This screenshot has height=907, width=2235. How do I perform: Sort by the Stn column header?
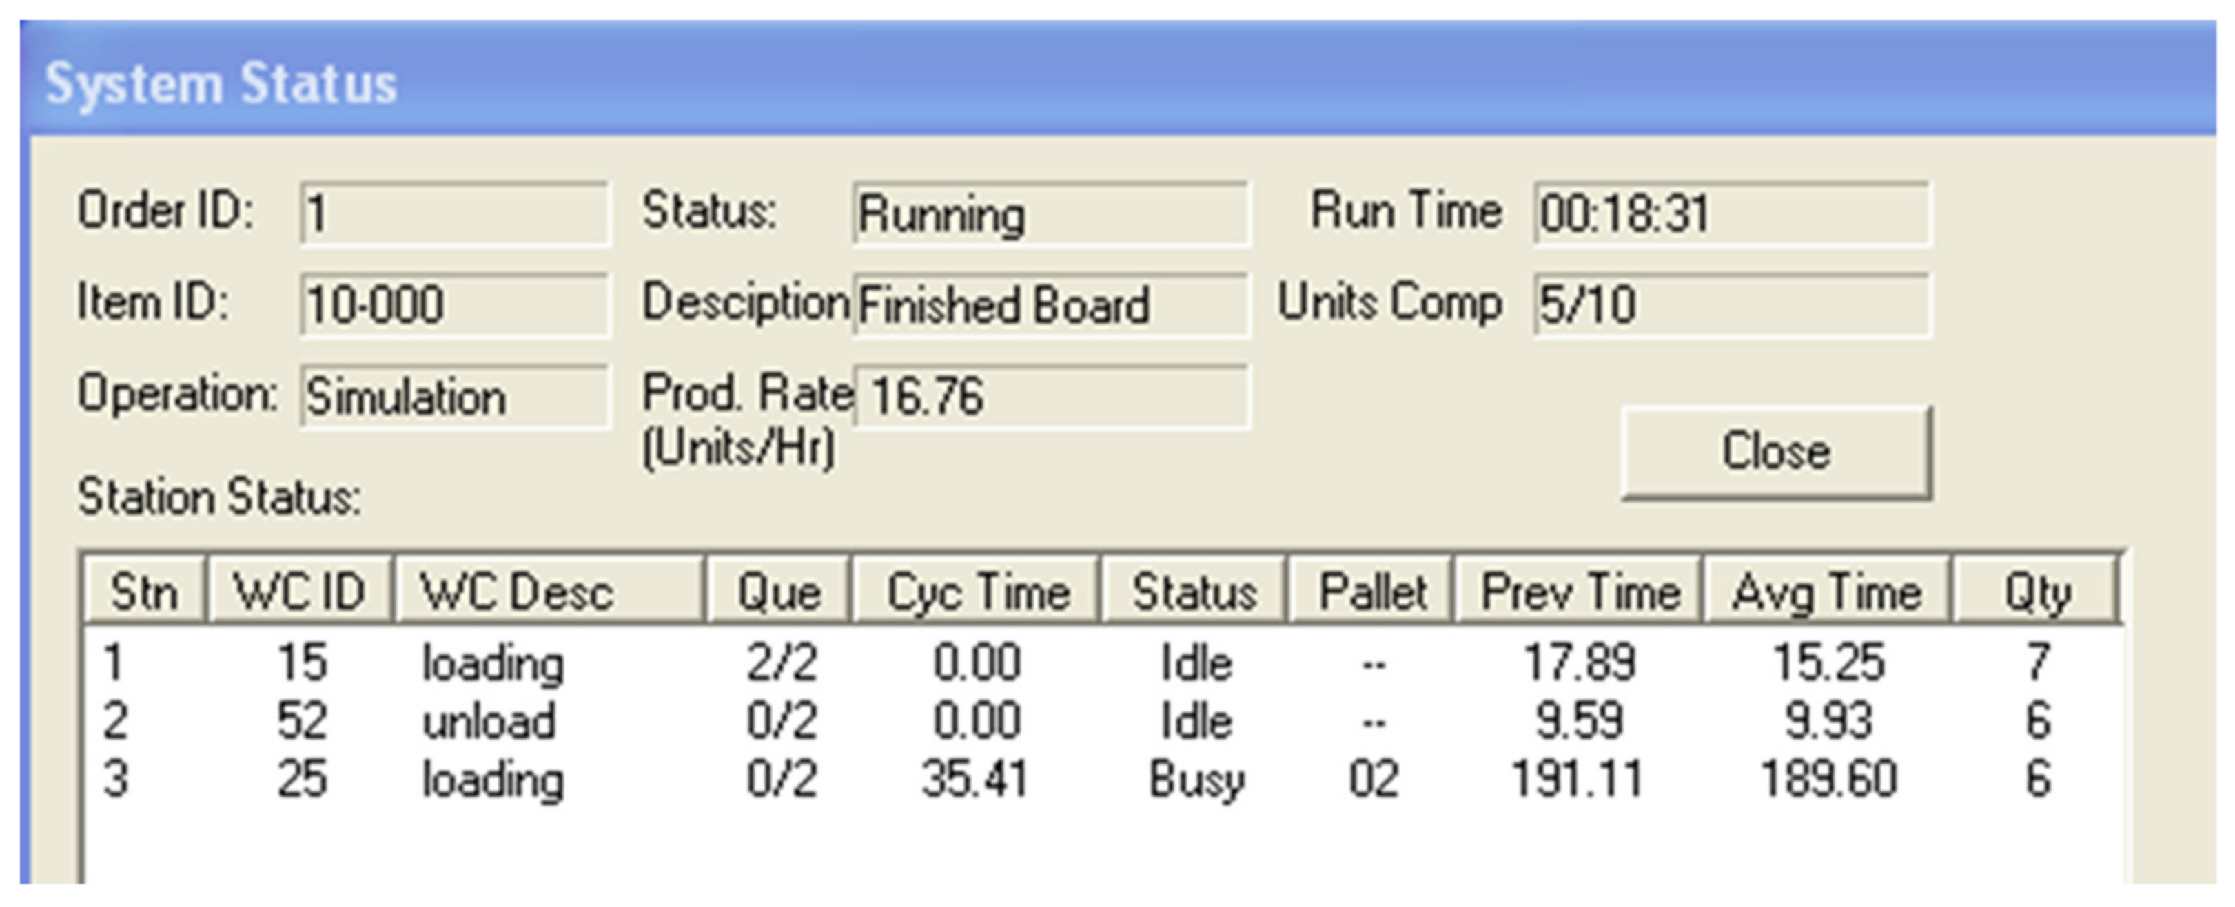145,593
